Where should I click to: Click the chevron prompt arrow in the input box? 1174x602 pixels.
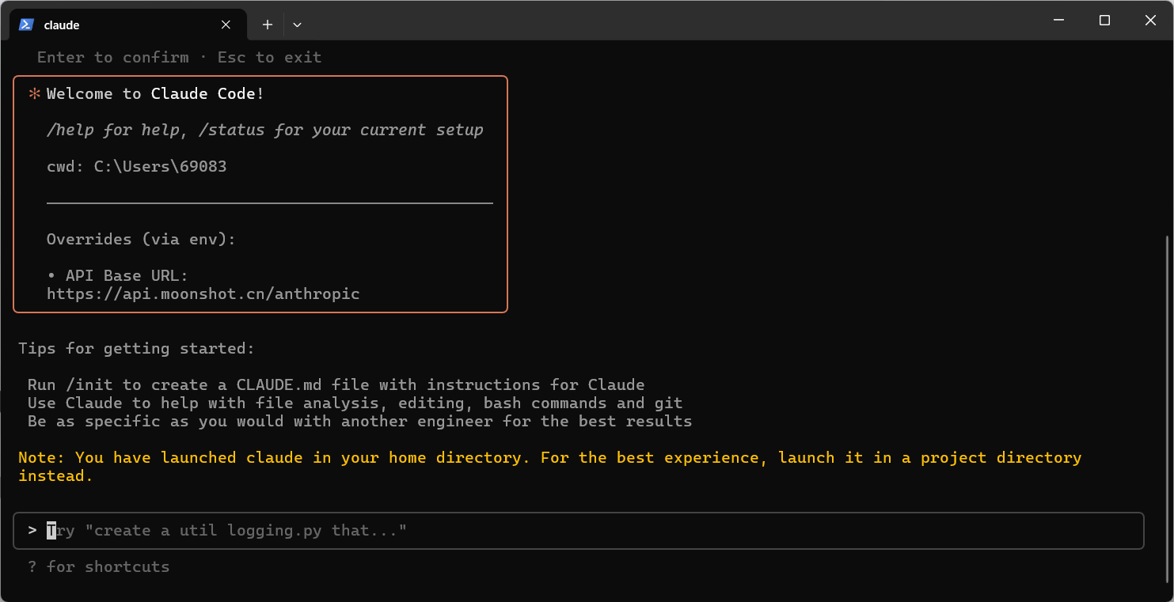[32, 530]
